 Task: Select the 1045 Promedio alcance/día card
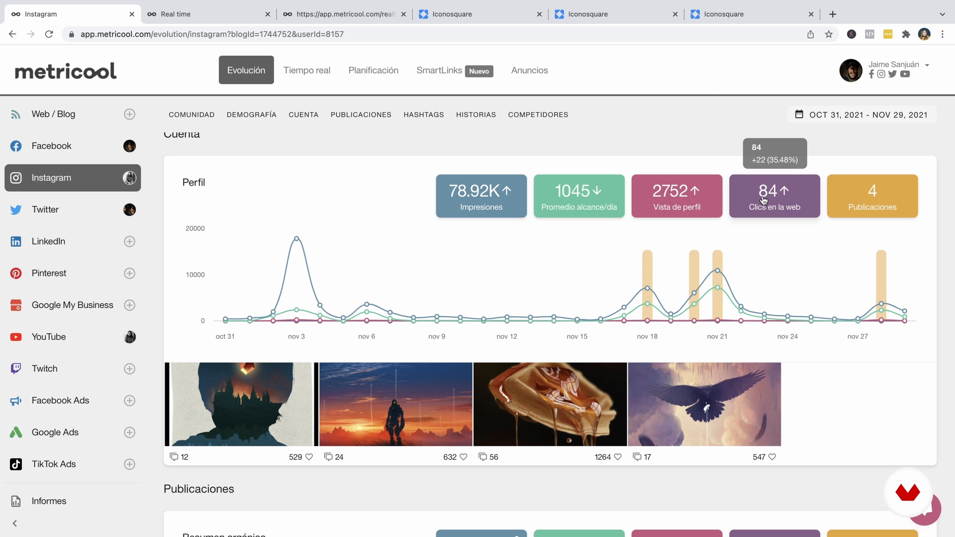coord(579,196)
